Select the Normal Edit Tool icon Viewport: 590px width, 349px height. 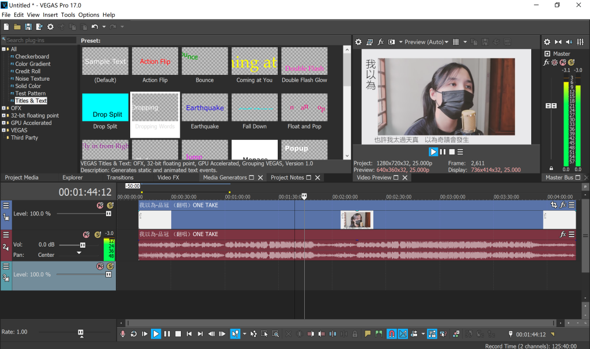click(235, 333)
